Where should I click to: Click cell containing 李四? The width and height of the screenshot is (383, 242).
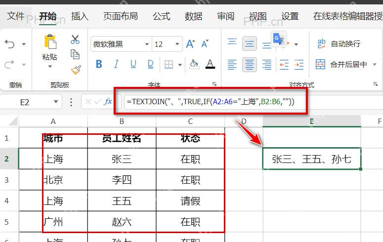pyautogui.click(x=122, y=180)
